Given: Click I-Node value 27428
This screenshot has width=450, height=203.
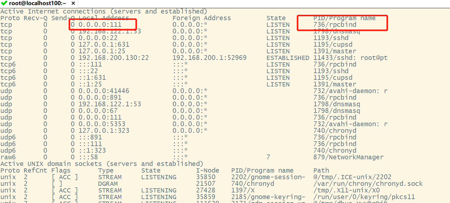Looking at the screenshot, I should (206, 190).
